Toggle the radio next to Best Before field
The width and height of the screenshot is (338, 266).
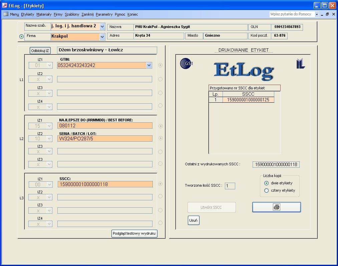[x=160, y=126]
